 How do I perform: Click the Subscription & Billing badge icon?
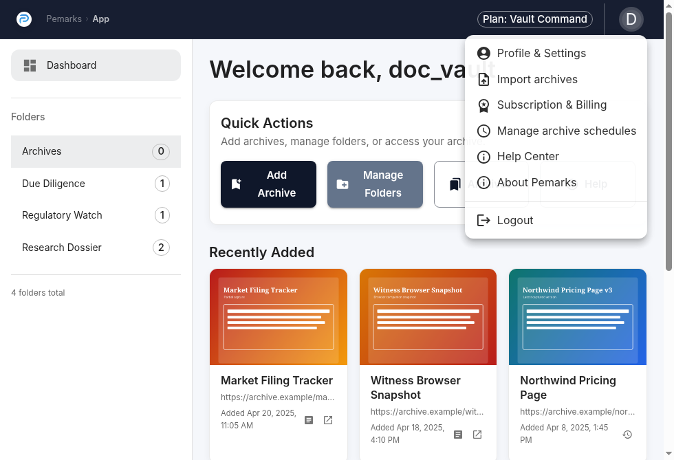click(x=483, y=105)
